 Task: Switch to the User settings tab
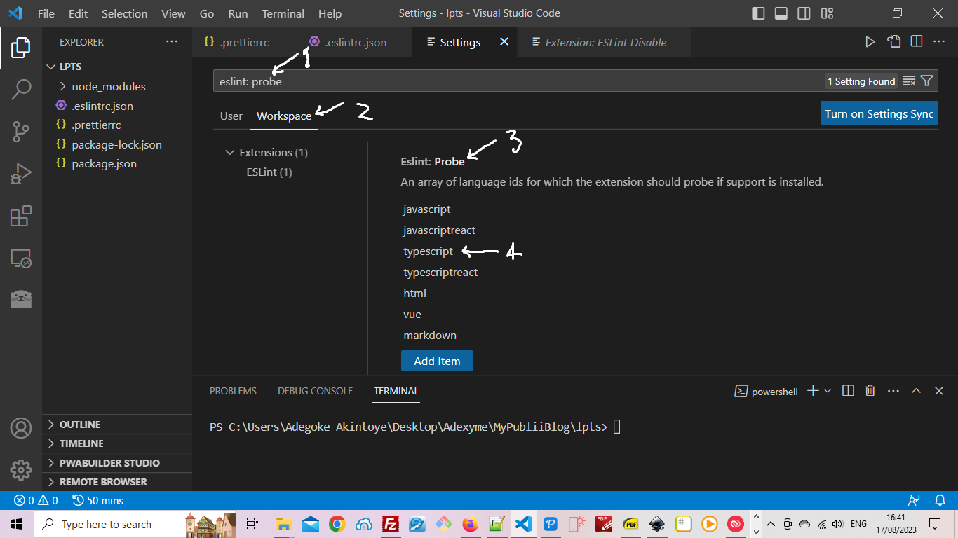tap(231, 116)
